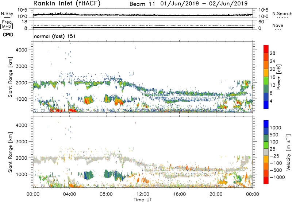Click the velocity panel 'Slant Range [km]' label
This screenshot has width=292, height=202.
[x=10, y=152]
